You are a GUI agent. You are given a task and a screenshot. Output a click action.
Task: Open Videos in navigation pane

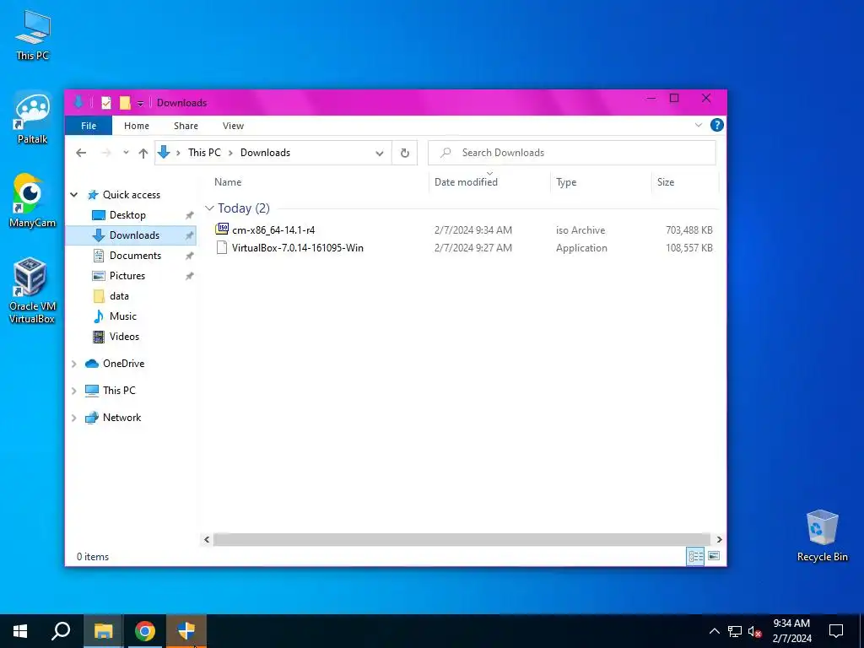(x=124, y=337)
